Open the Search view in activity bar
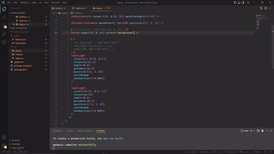Viewport: 274px width, 154px height. coord(4,17)
